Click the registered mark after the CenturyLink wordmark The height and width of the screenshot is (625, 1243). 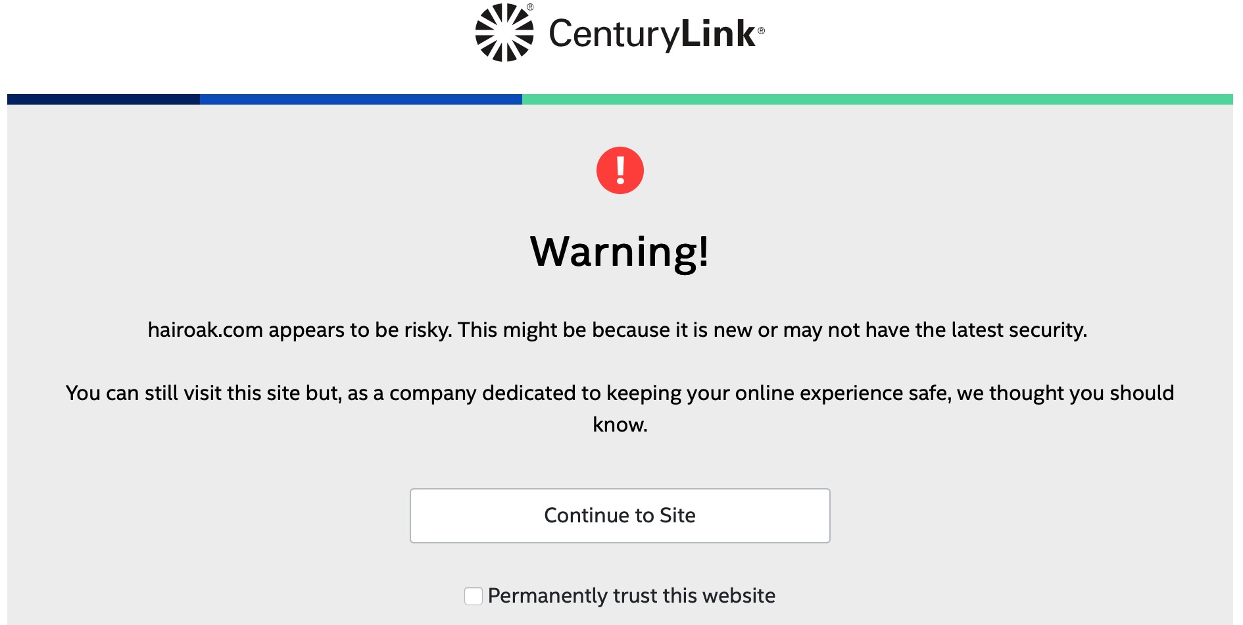coord(761,30)
